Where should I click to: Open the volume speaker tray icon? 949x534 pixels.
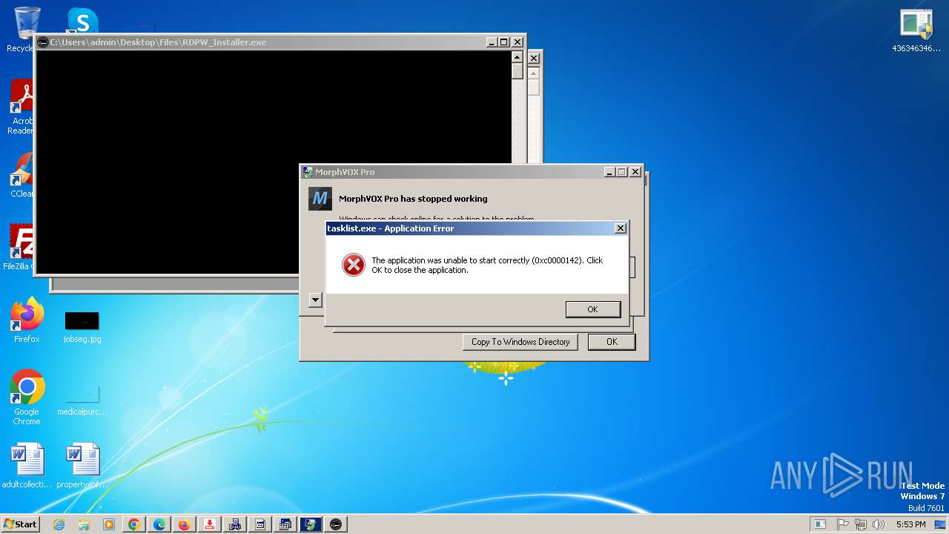879,524
